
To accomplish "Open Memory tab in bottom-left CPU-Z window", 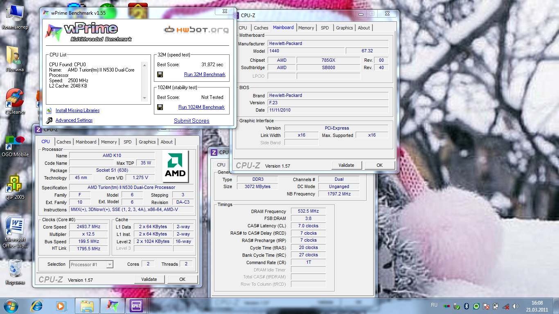I will tap(109, 142).
